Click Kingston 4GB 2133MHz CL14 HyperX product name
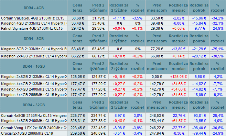 (x=34, y=23)
